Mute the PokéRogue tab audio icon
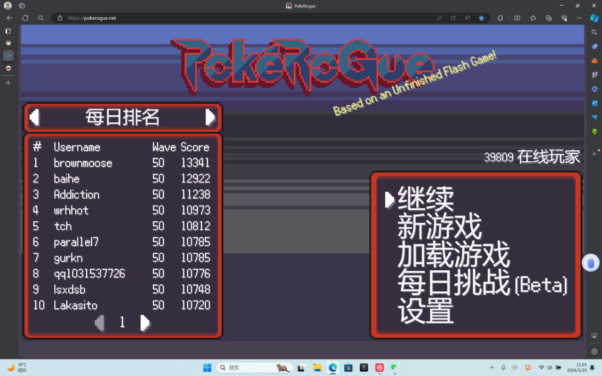 click(8, 56)
